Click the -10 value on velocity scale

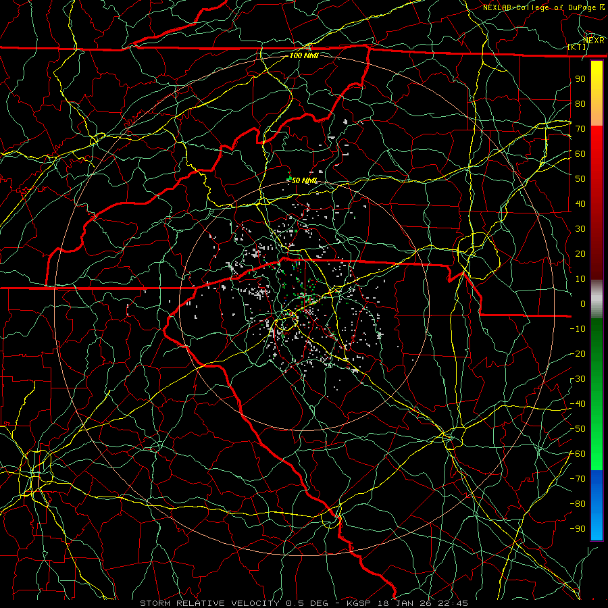coord(578,329)
